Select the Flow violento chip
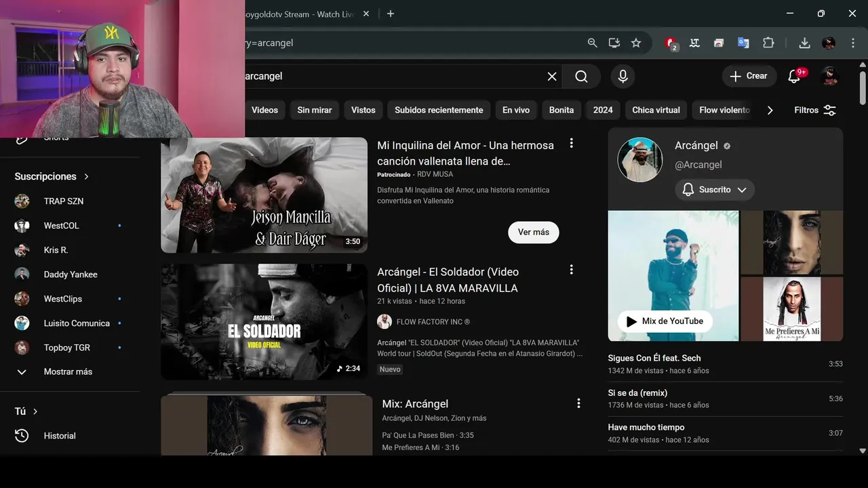The image size is (868, 488). (724, 110)
